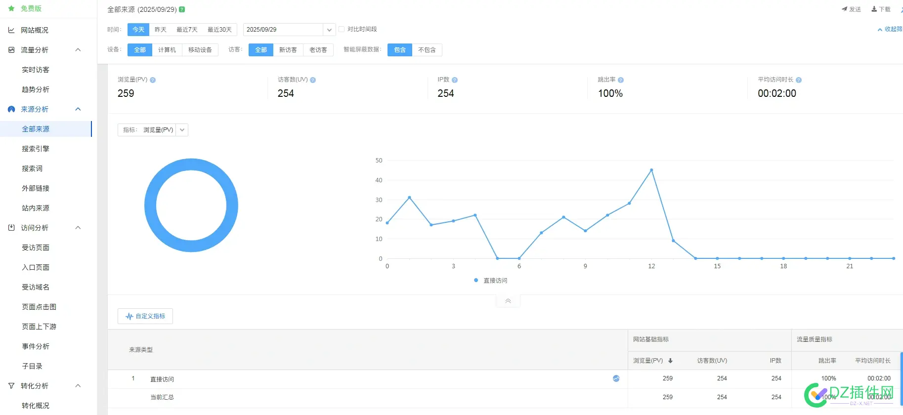Enable the 对比时间段 checkbox
The image size is (903, 415).
tap(342, 29)
